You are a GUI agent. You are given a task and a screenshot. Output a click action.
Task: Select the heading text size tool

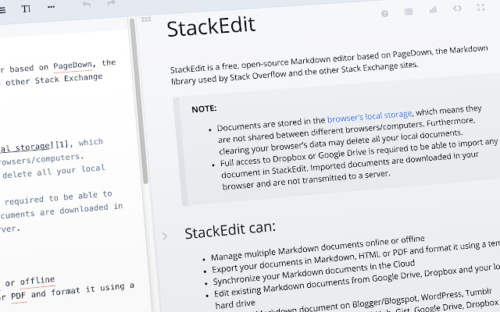(26, 9)
